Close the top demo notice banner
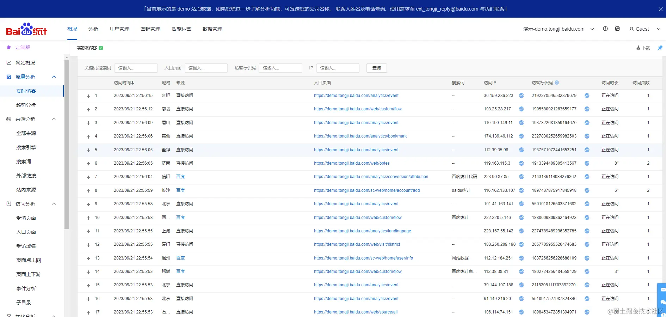Viewport: 666px width, 317px height. coord(661,9)
